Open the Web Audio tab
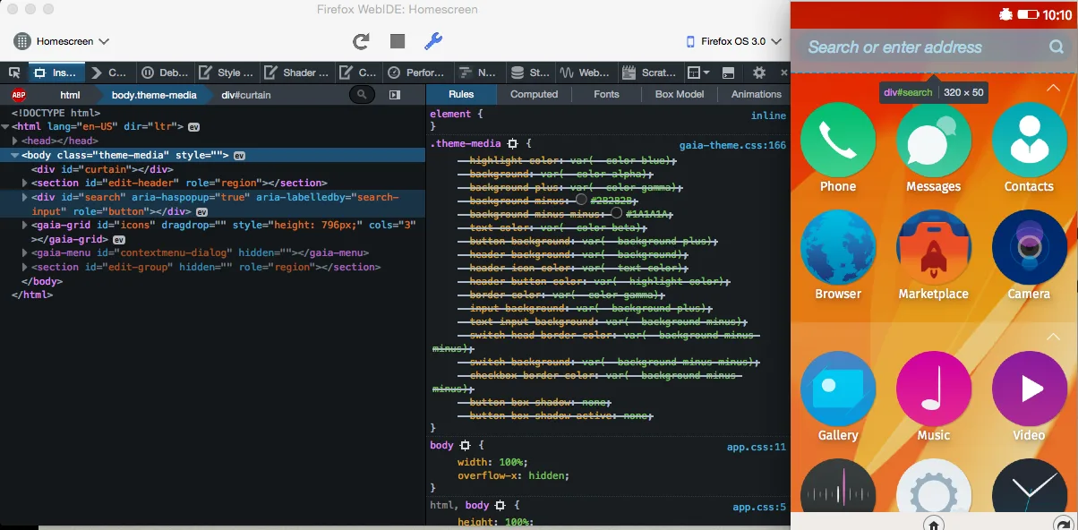 pyautogui.click(x=586, y=73)
